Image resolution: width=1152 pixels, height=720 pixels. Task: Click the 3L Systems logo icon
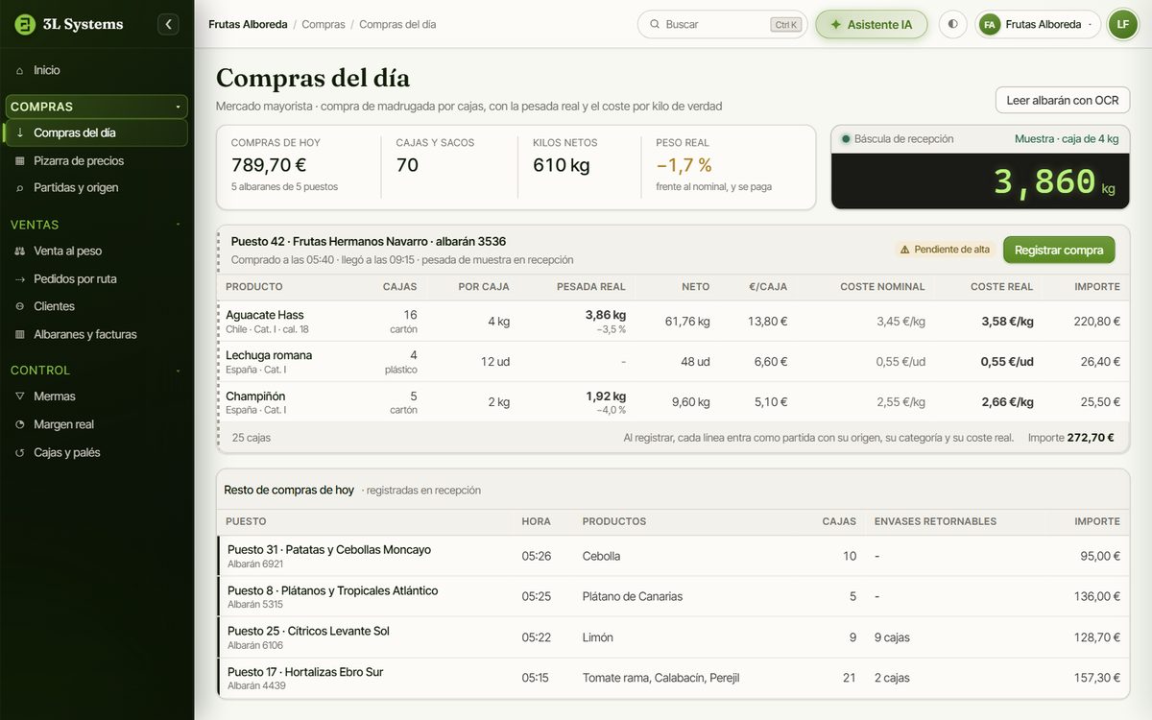tap(25, 24)
